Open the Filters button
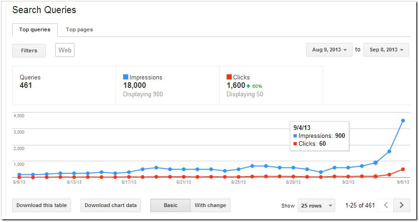Viewport: 419px width, 222px height. tap(29, 50)
